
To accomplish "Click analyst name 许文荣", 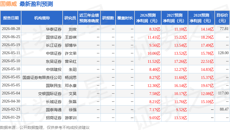I will click(71, 53).
